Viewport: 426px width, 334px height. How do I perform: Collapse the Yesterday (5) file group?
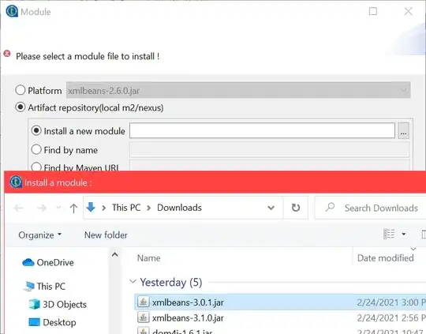tap(133, 281)
